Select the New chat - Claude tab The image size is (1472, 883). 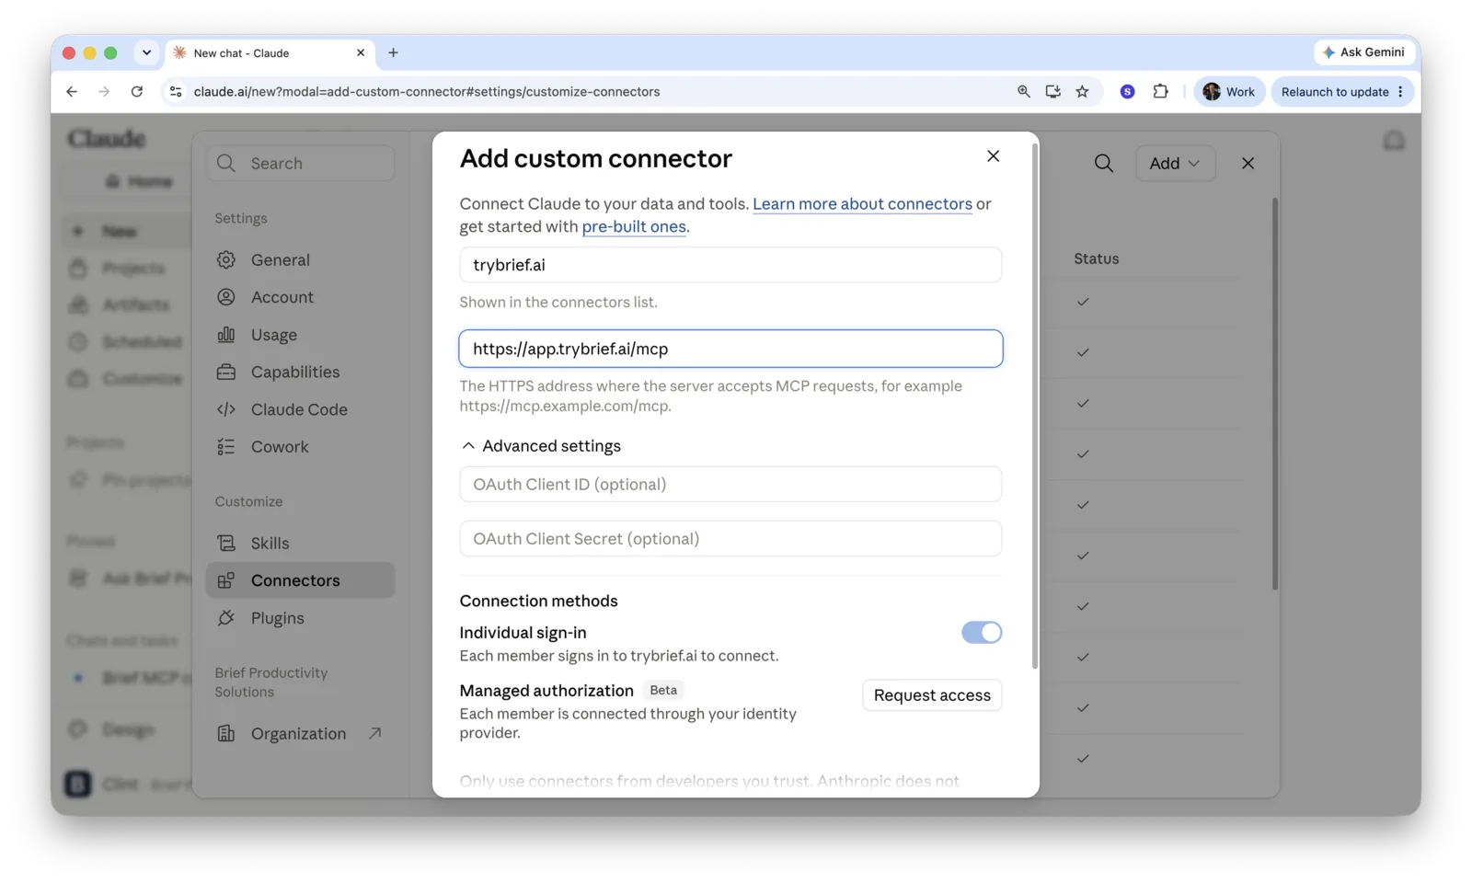(269, 53)
